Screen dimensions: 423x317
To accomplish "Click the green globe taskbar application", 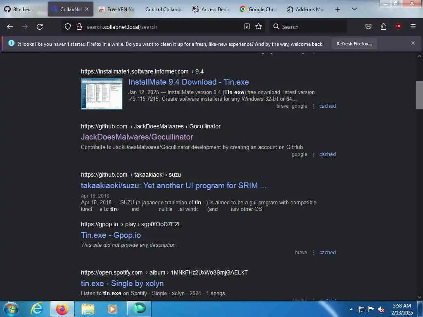I will pyautogui.click(x=139, y=309).
